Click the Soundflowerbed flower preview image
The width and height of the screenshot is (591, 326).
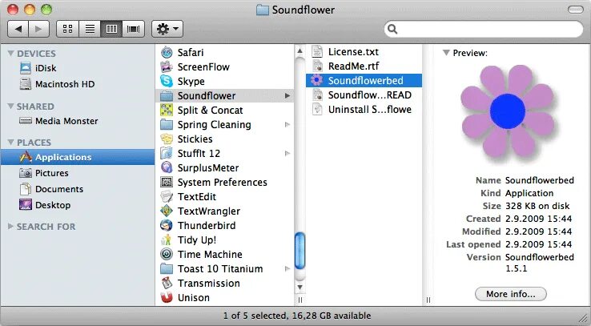[x=508, y=112]
